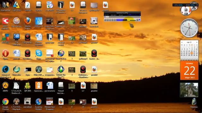
Task: Click the analog clock gadget
Action: click(189, 28)
